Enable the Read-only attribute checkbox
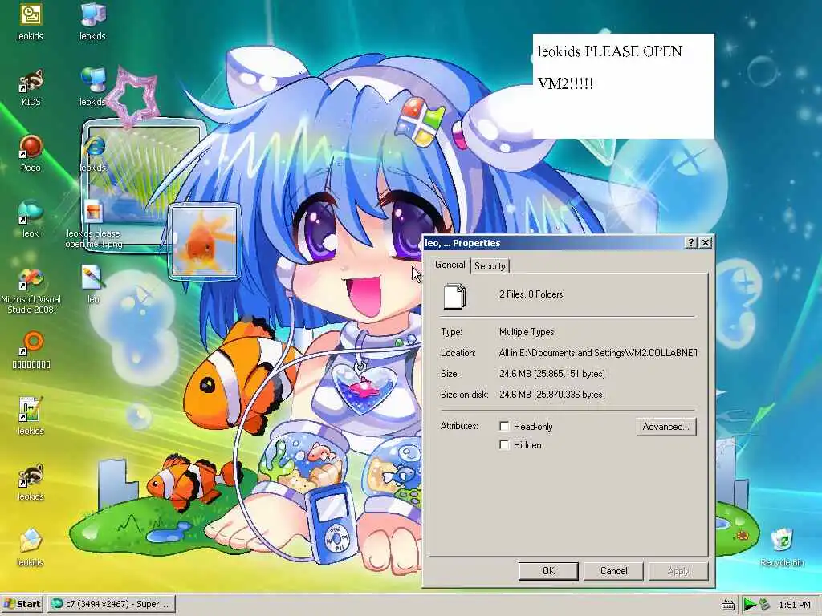822x616 pixels. pos(504,427)
